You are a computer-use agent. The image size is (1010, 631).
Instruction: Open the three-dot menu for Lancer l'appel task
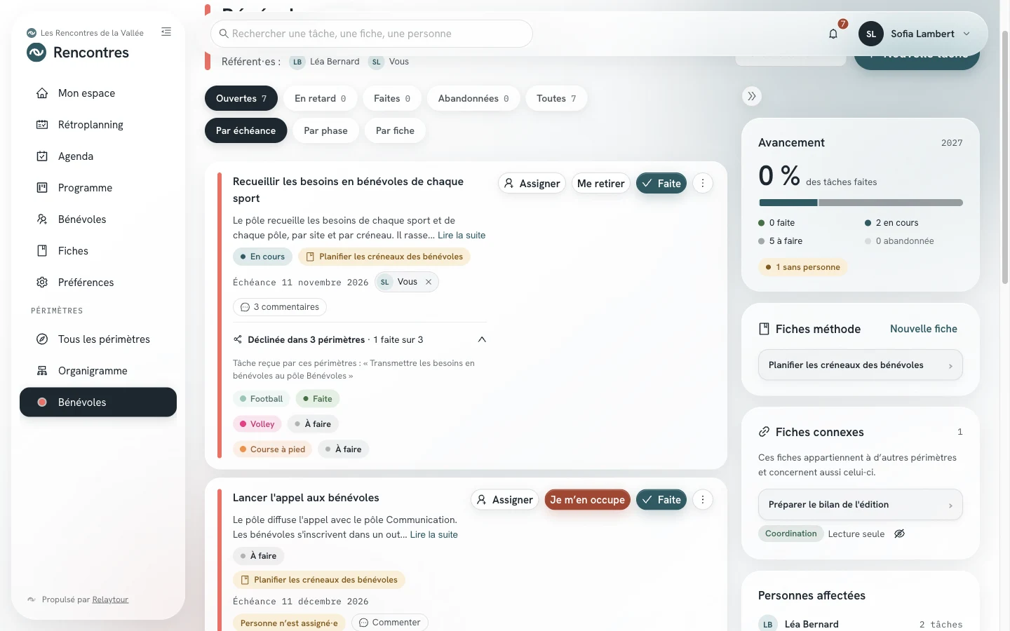(703, 499)
